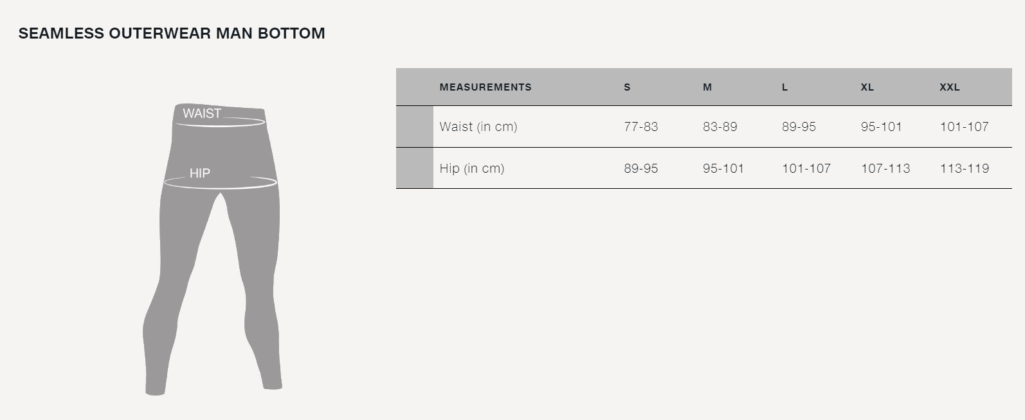1025x420 pixels.
Task: Click waist value 95-101 for size XL
Action: click(x=882, y=127)
